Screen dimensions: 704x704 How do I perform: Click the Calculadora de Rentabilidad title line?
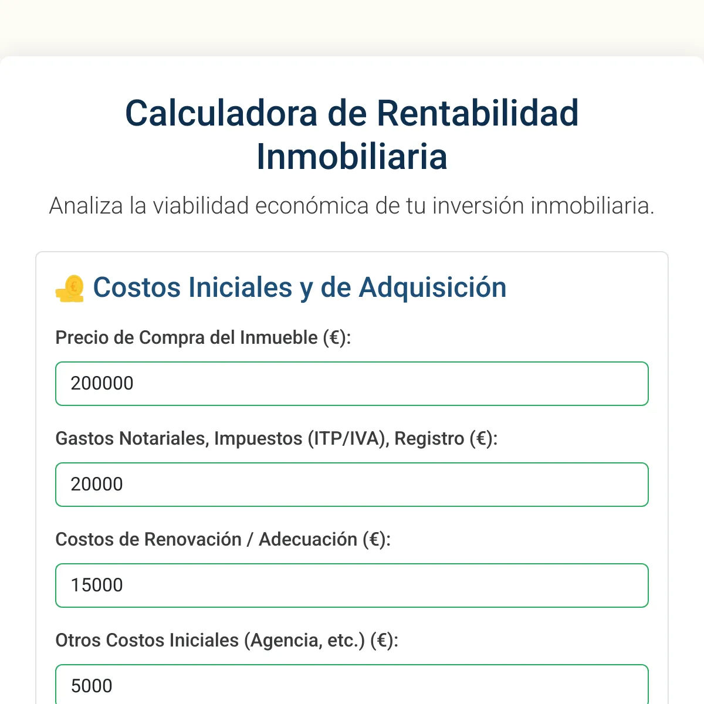click(352, 113)
